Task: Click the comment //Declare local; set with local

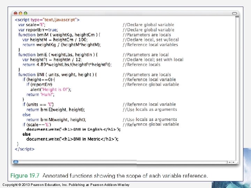Action: [x=153, y=60]
